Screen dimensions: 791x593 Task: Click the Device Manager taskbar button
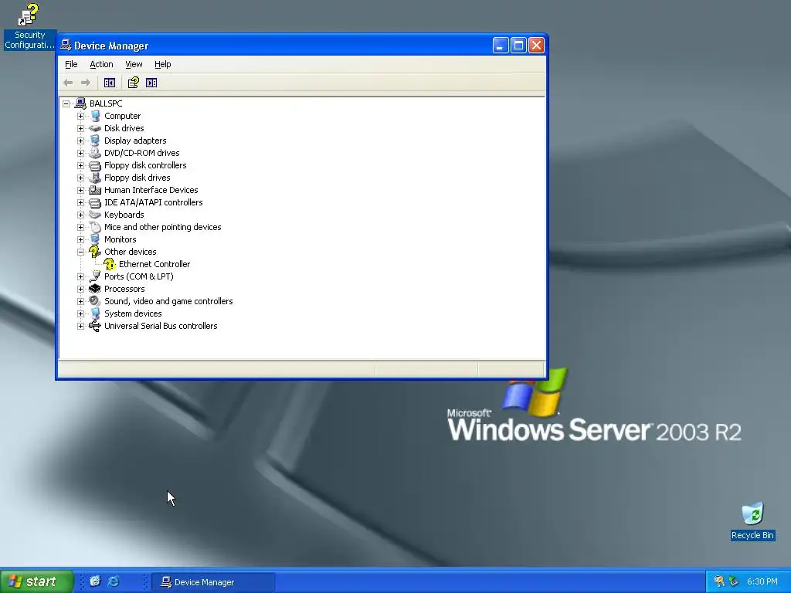point(213,582)
